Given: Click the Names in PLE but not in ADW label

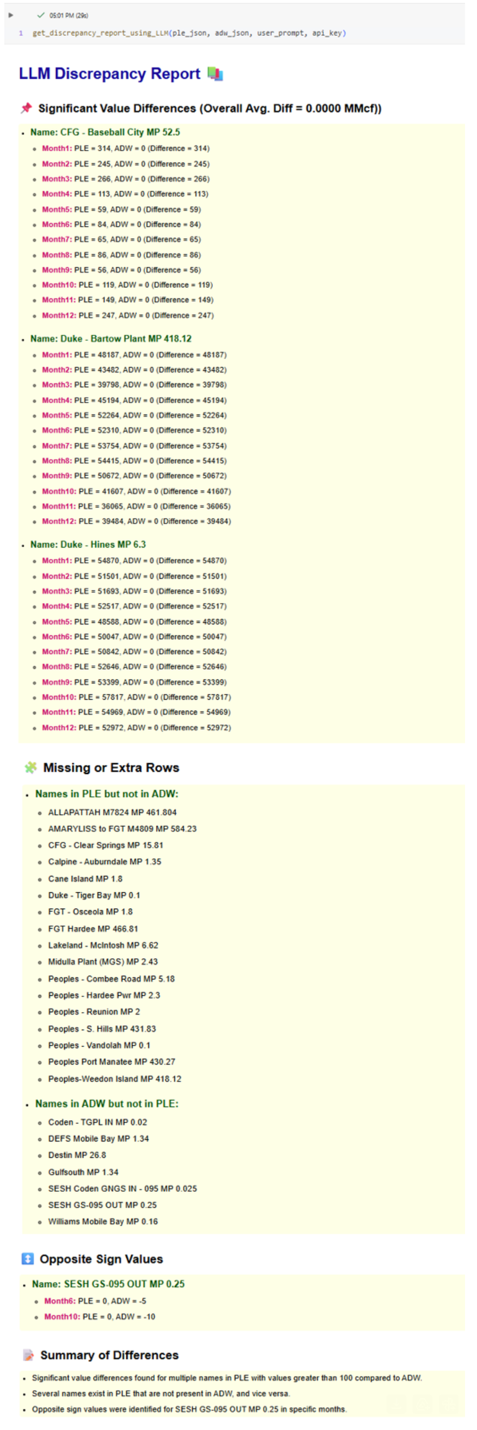Looking at the screenshot, I should [106, 794].
